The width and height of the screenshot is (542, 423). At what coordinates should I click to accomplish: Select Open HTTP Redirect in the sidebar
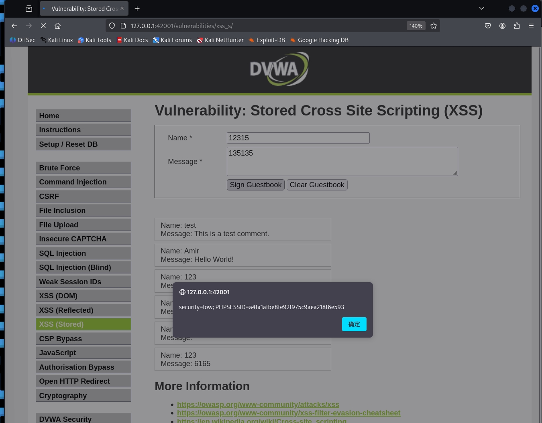(84, 381)
